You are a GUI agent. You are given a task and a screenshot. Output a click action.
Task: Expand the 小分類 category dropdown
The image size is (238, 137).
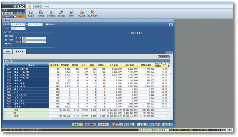34,42
